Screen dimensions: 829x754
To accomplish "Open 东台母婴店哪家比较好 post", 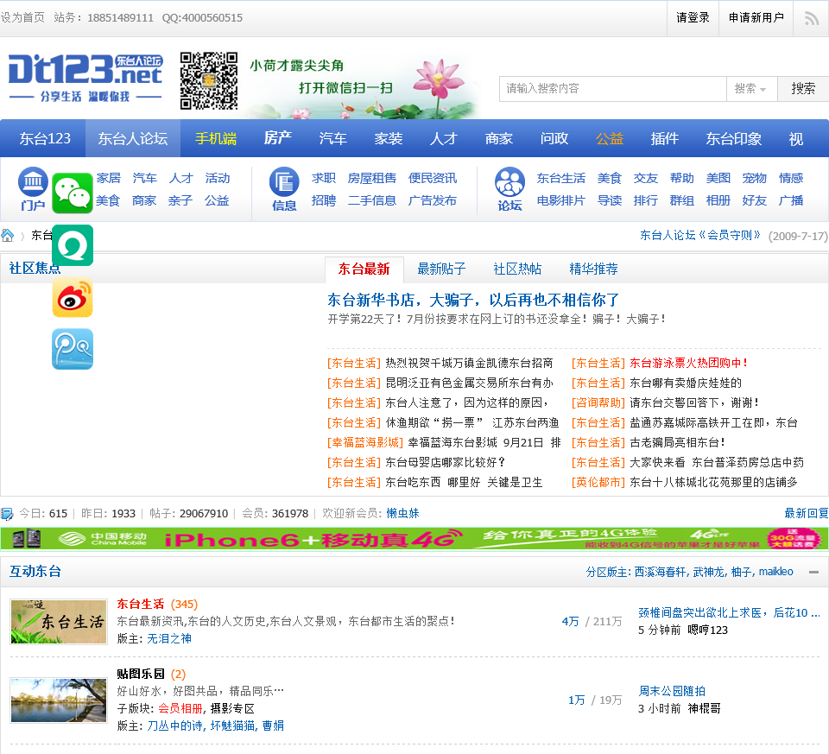I will click(x=446, y=463).
